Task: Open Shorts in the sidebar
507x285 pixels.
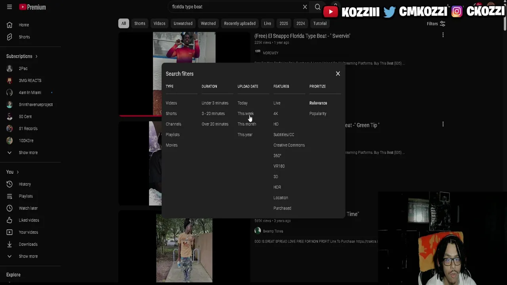Action: point(24,37)
